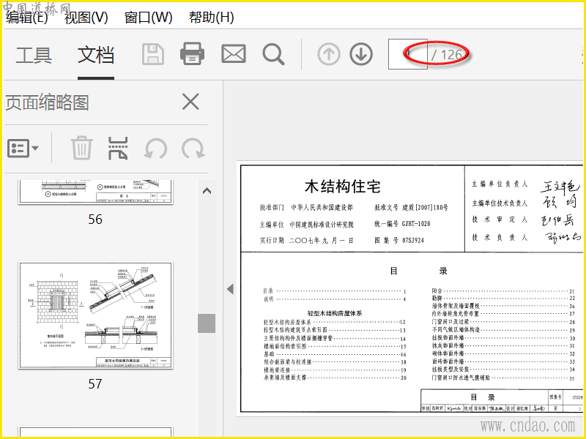This screenshot has height=439, width=586.
Task: Open the search magnifier tool
Action: [x=273, y=54]
